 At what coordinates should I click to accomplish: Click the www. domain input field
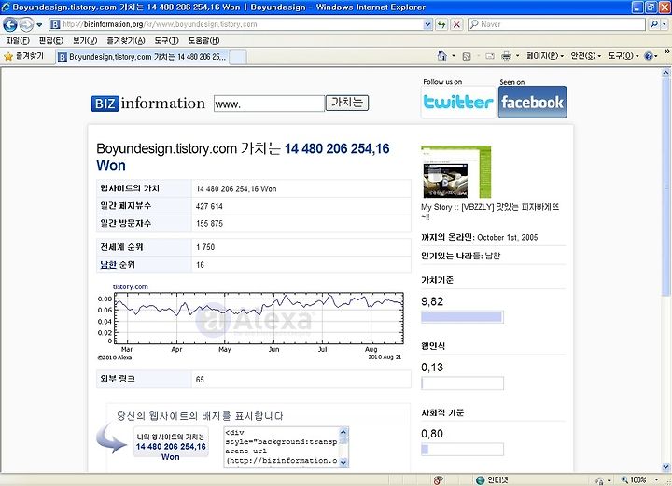coord(269,104)
